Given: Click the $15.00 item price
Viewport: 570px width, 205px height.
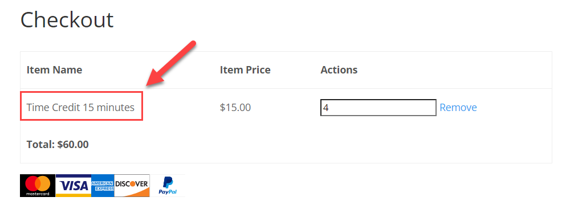Looking at the screenshot, I should point(235,108).
